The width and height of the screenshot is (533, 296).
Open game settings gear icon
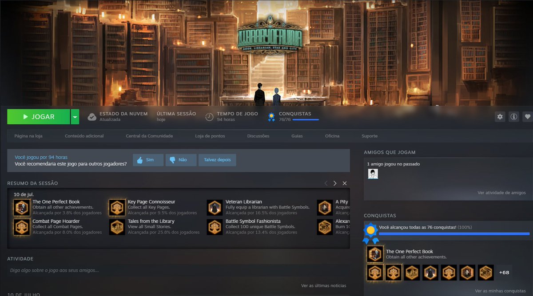(500, 117)
